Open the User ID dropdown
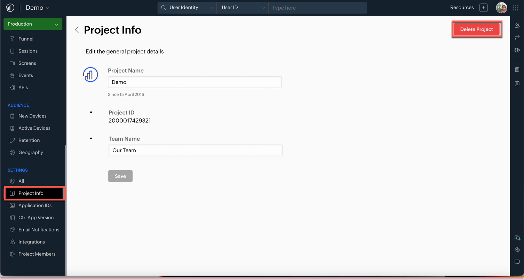 click(243, 8)
